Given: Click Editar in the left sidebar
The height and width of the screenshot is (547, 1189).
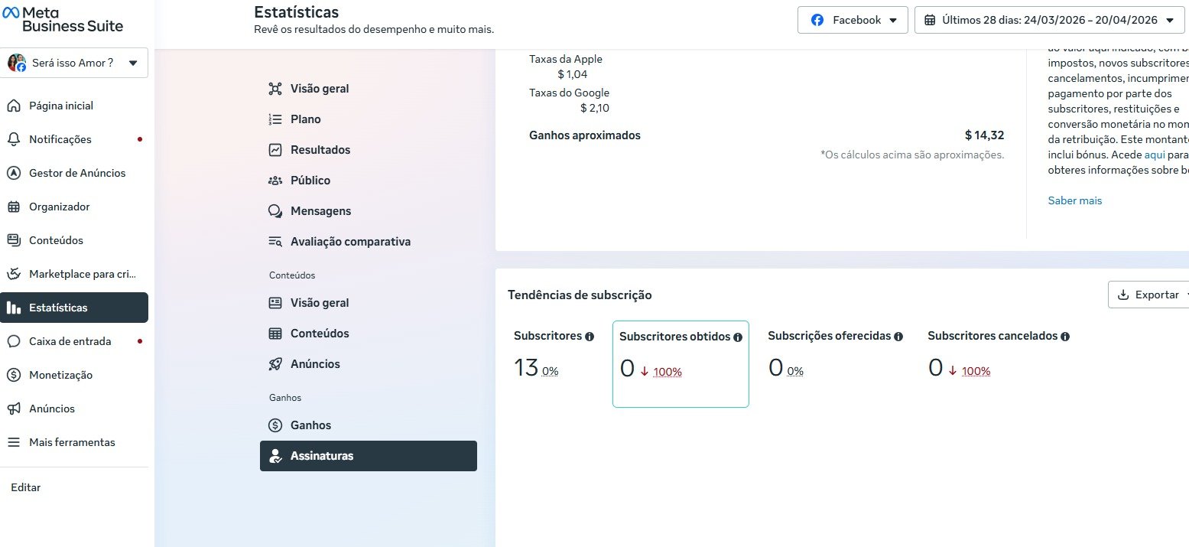Looking at the screenshot, I should click(26, 487).
